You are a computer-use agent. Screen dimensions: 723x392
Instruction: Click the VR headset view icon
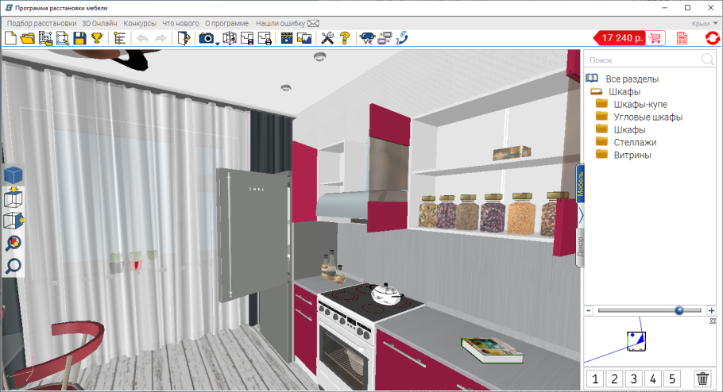367,38
